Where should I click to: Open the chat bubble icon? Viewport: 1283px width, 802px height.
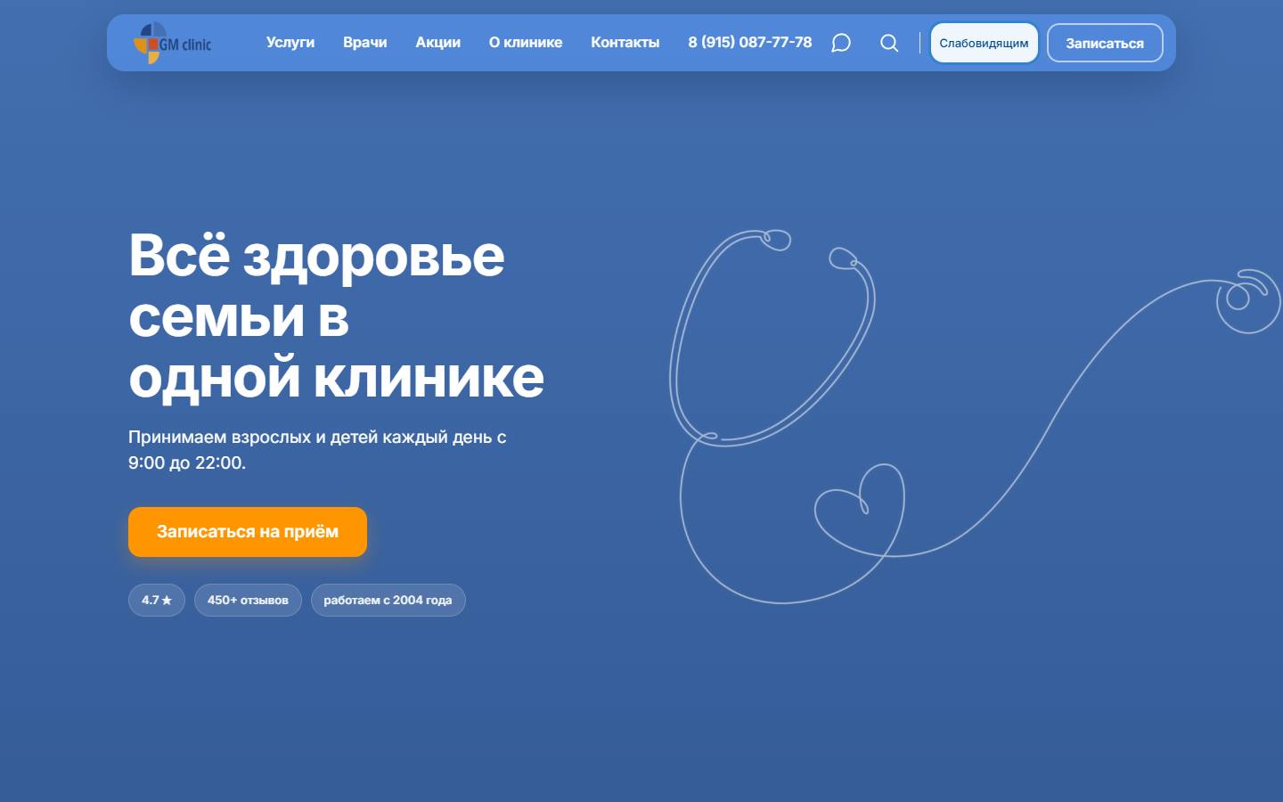(x=840, y=43)
